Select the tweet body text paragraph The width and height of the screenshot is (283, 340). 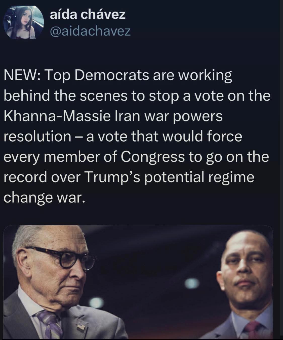[x=137, y=136]
